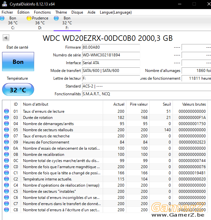Click status dot for attribute 03

(x=6, y=117)
